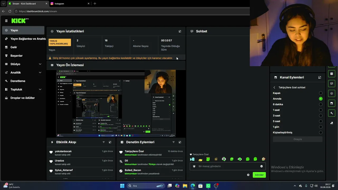
Task: Click the Onayla confirm button
Action: [x=298, y=139]
